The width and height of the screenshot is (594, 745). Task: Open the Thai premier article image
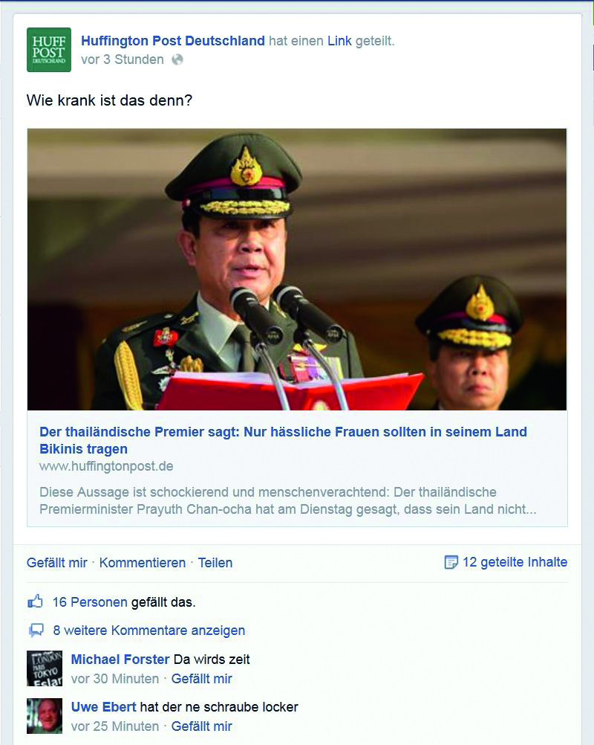click(x=297, y=269)
